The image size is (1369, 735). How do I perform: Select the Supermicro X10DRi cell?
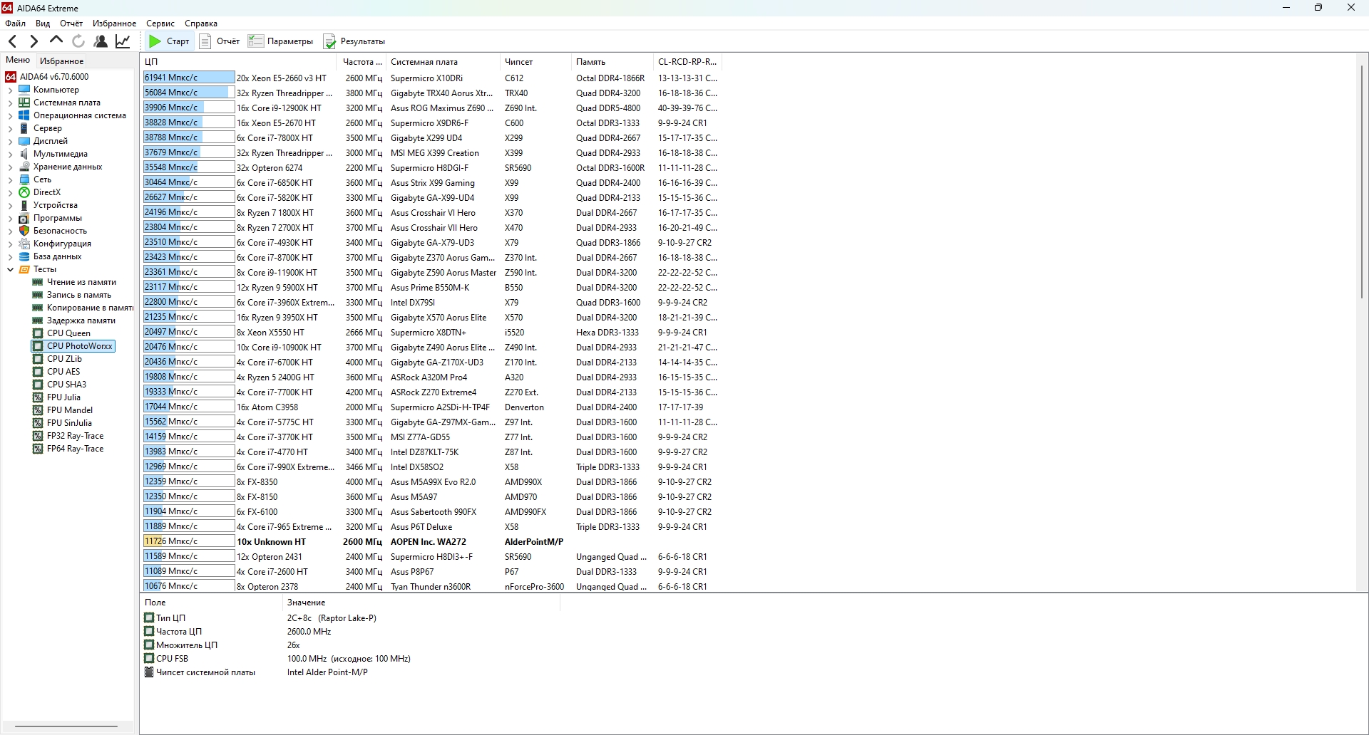tap(426, 78)
